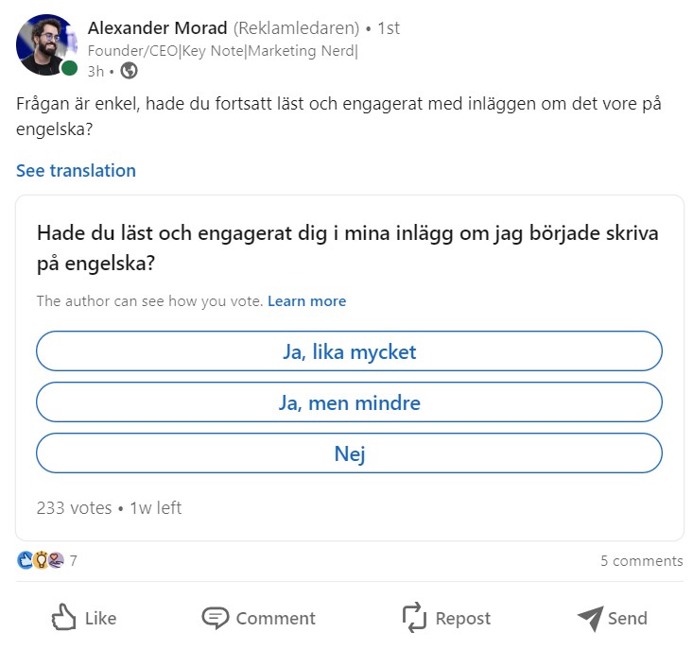The width and height of the screenshot is (693, 649).
Task: View the 233 votes count
Action: click(x=74, y=507)
